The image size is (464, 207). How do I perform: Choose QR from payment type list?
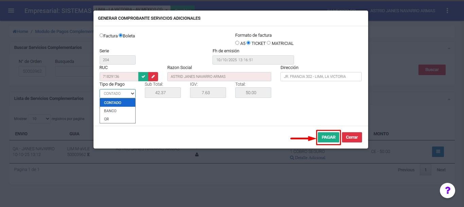point(107,119)
